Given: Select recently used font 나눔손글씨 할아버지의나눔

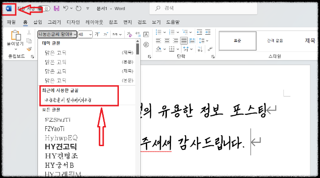Looking at the screenshot, I should coord(87,100).
